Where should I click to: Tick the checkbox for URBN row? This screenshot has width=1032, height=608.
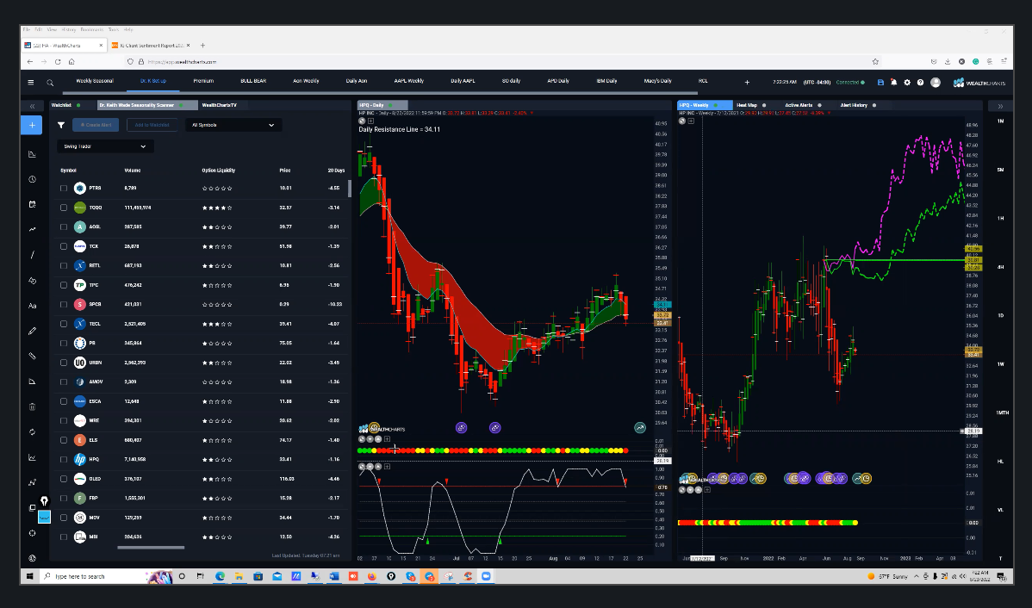[64, 363]
